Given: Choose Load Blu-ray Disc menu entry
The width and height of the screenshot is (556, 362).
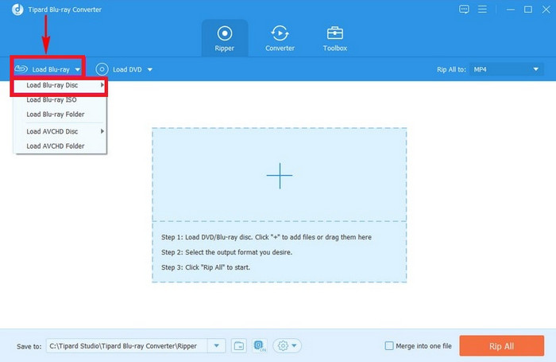Looking at the screenshot, I should [x=60, y=85].
